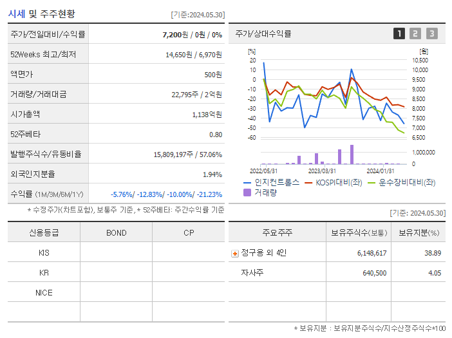
Task: Click the 4.05 ownership percentage cell
Action: pos(435,273)
